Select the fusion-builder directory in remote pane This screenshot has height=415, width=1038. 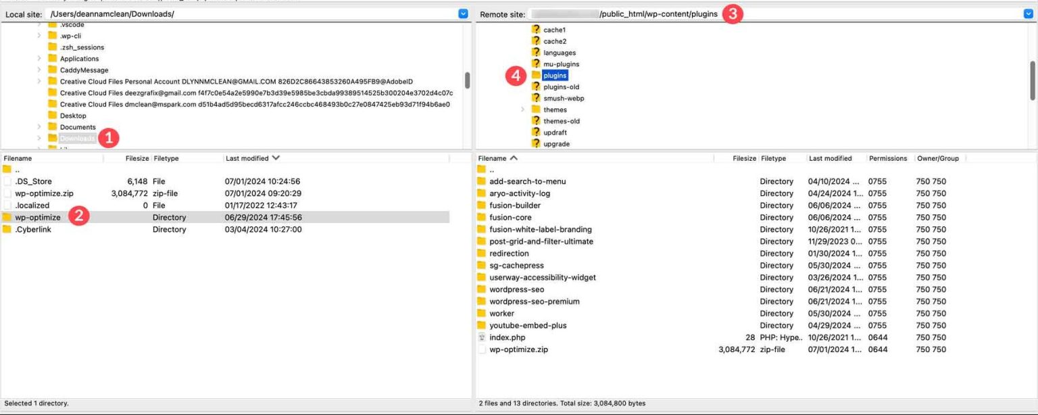pyautogui.click(x=515, y=205)
